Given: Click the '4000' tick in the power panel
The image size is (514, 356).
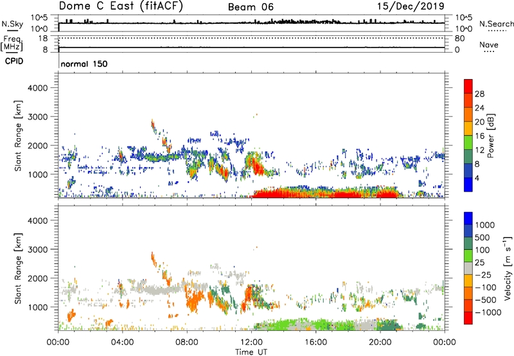Looking at the screenshot, I should pos(38,88).
